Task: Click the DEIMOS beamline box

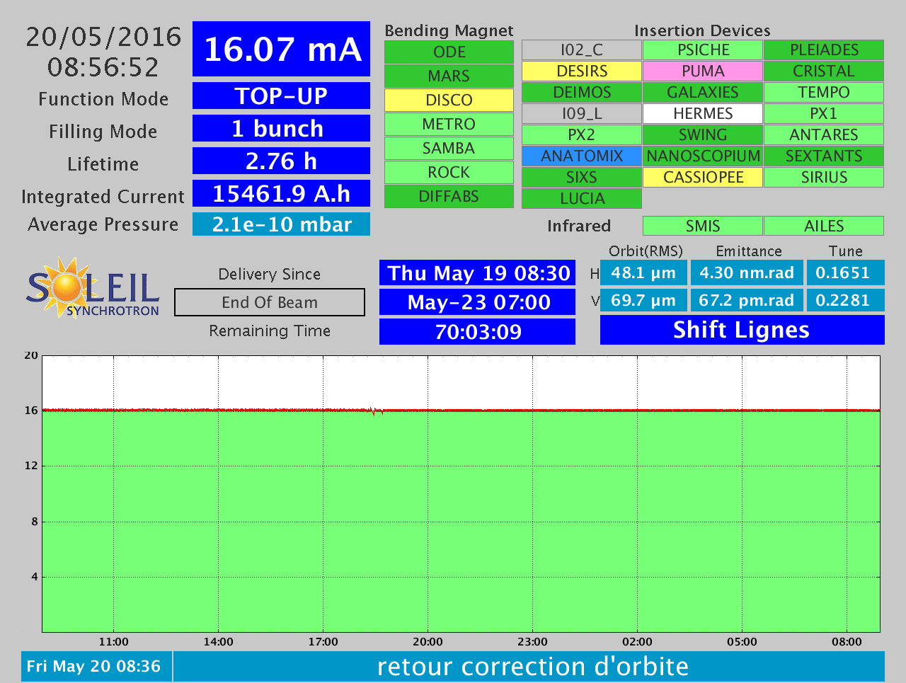Action: click(582, 93)
